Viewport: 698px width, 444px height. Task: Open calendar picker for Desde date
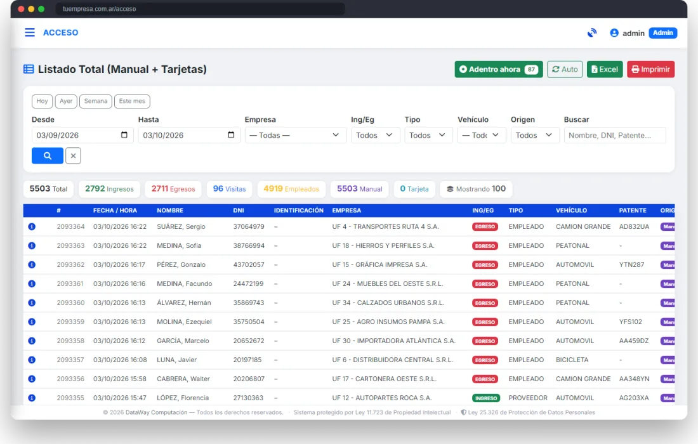click(124, 135)
